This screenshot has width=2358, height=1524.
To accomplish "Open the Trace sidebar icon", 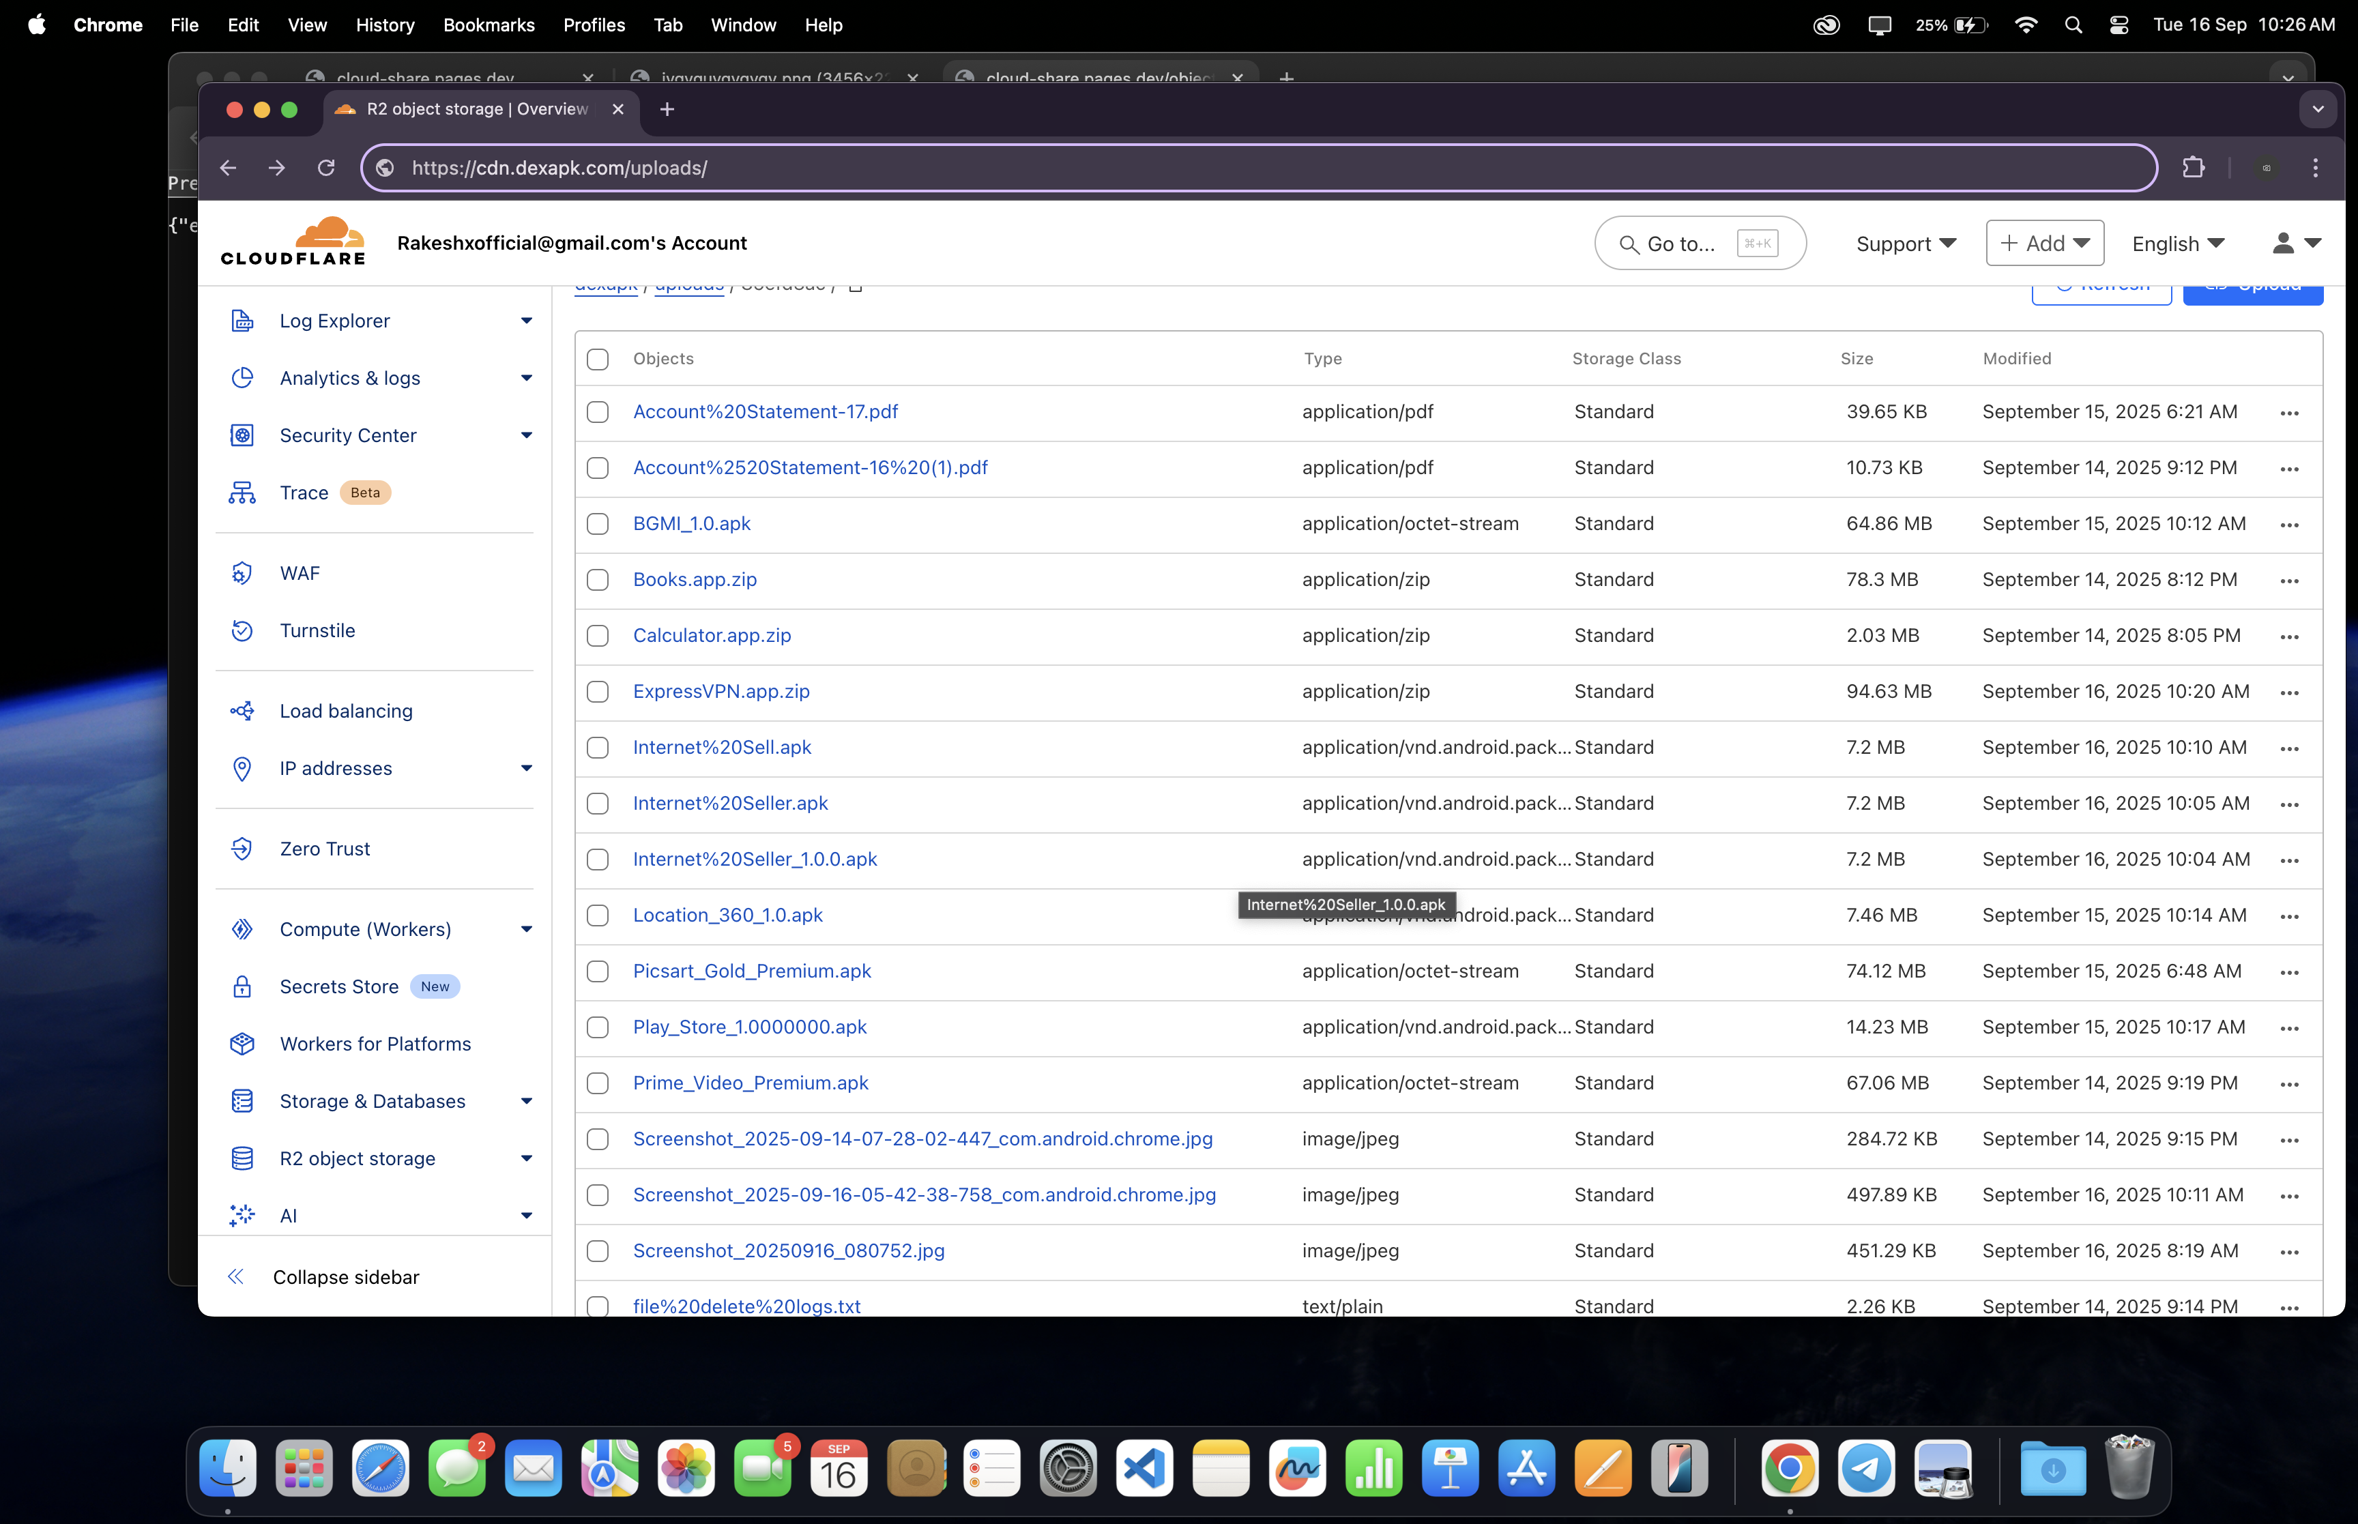I will [x=242, y=493].
